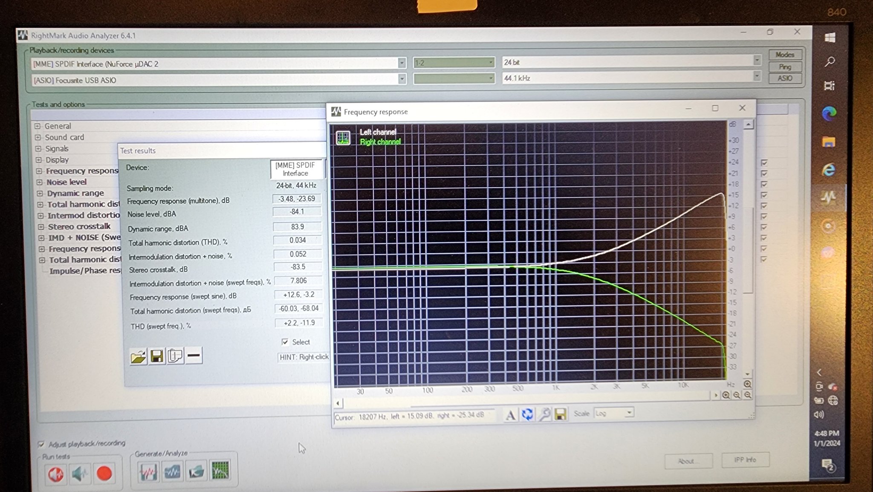This screenshot has width=873, height=492.
Task: Click the graph legend toggle icon beside Left channel
Action: (343, 138)
